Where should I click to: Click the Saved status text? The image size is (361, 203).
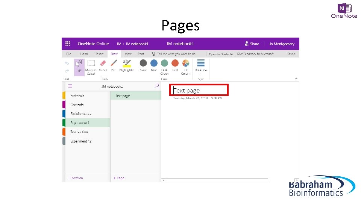coord(291,54)
